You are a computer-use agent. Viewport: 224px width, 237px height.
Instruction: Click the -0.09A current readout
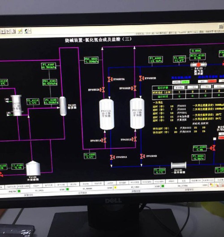point(195,51)
